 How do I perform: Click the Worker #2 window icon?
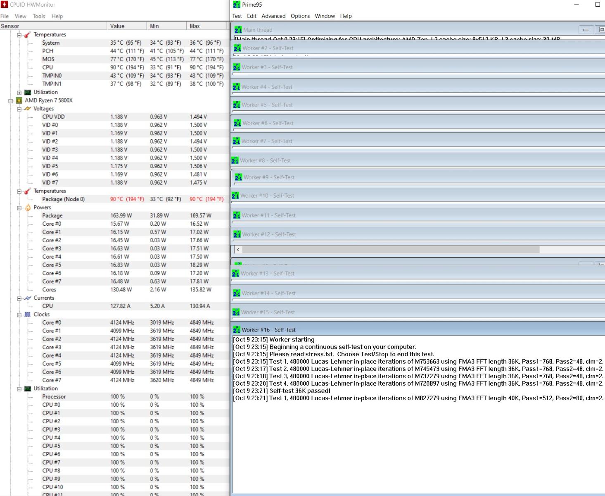click(237, 48)
